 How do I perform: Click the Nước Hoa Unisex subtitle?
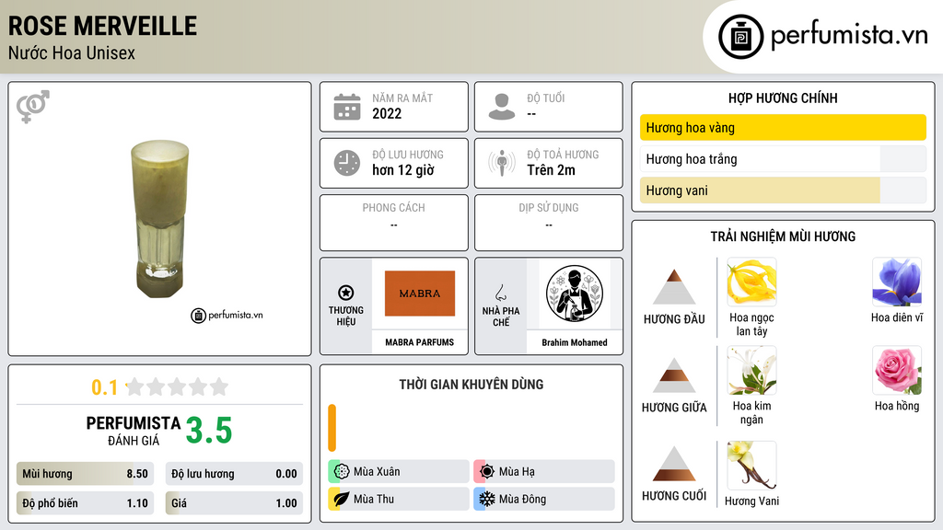(x=72, y=52)
